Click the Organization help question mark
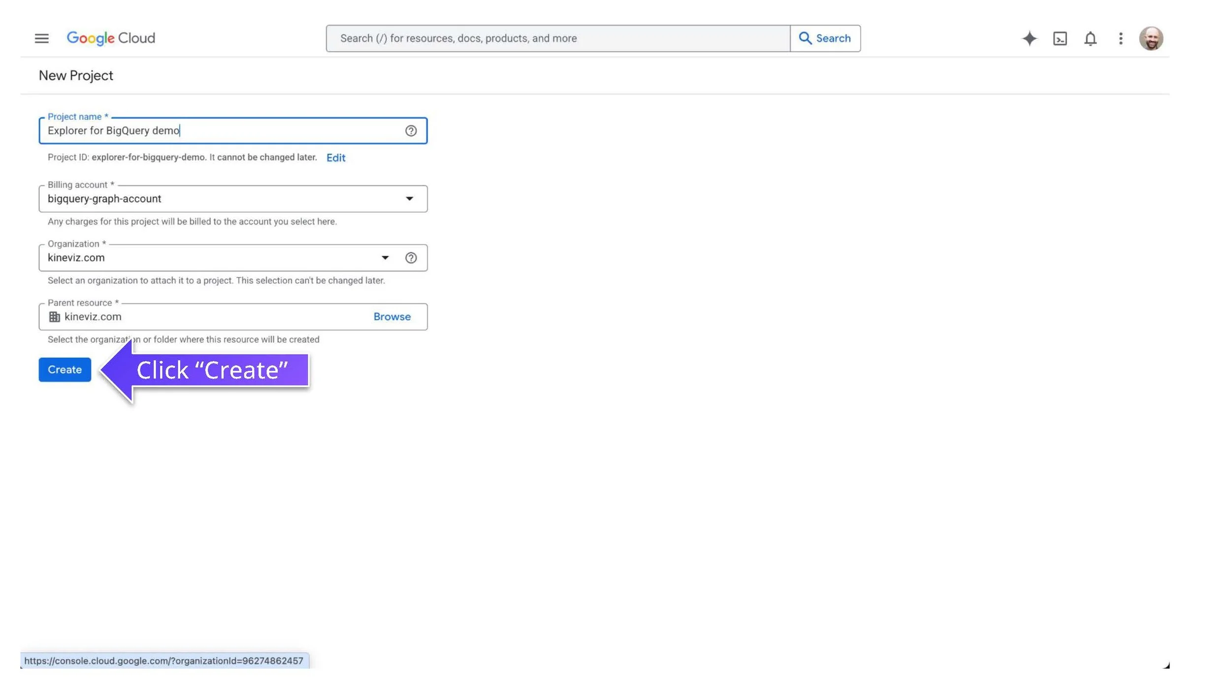This screenshot has width=1231, height=689. click(x=411, y=257)
